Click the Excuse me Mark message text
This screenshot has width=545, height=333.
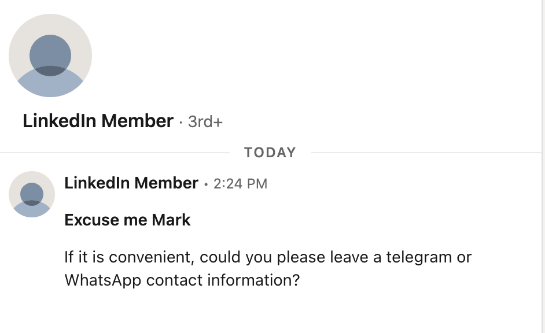point(127,220)
